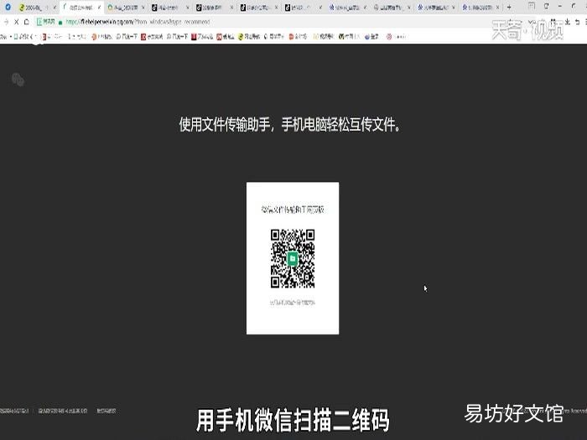
Task: Click the headline 使用文件传输助手
Action: tap(225, 124)
